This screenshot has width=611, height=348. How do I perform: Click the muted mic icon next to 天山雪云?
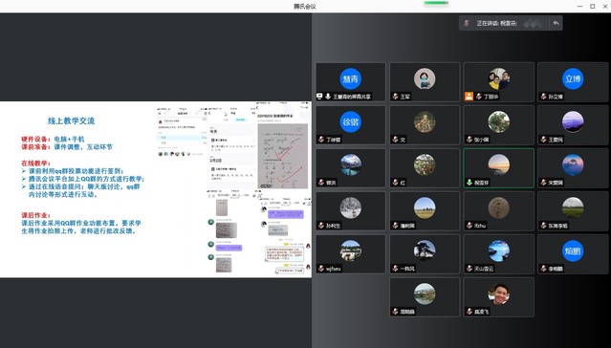click(469, 268)
